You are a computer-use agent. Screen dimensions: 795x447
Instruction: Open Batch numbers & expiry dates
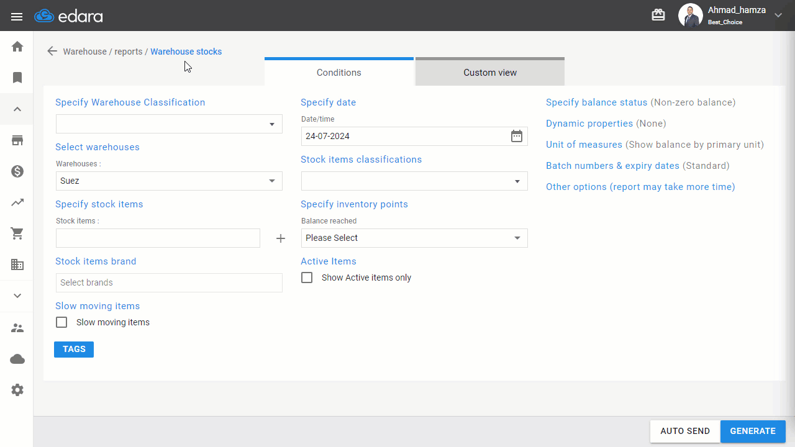(613, 166)
